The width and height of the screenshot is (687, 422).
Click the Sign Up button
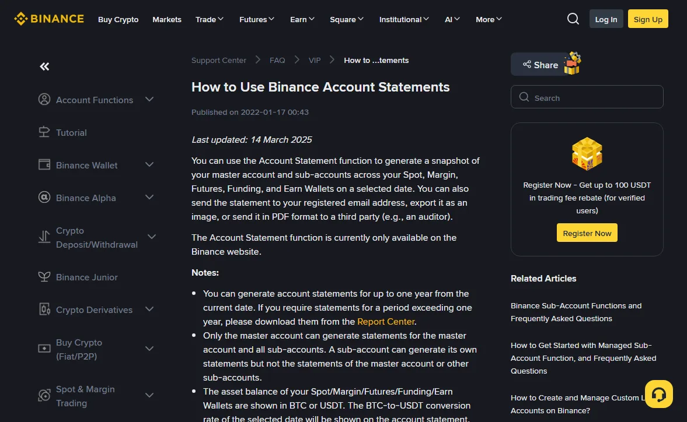[x=648, y=19]
